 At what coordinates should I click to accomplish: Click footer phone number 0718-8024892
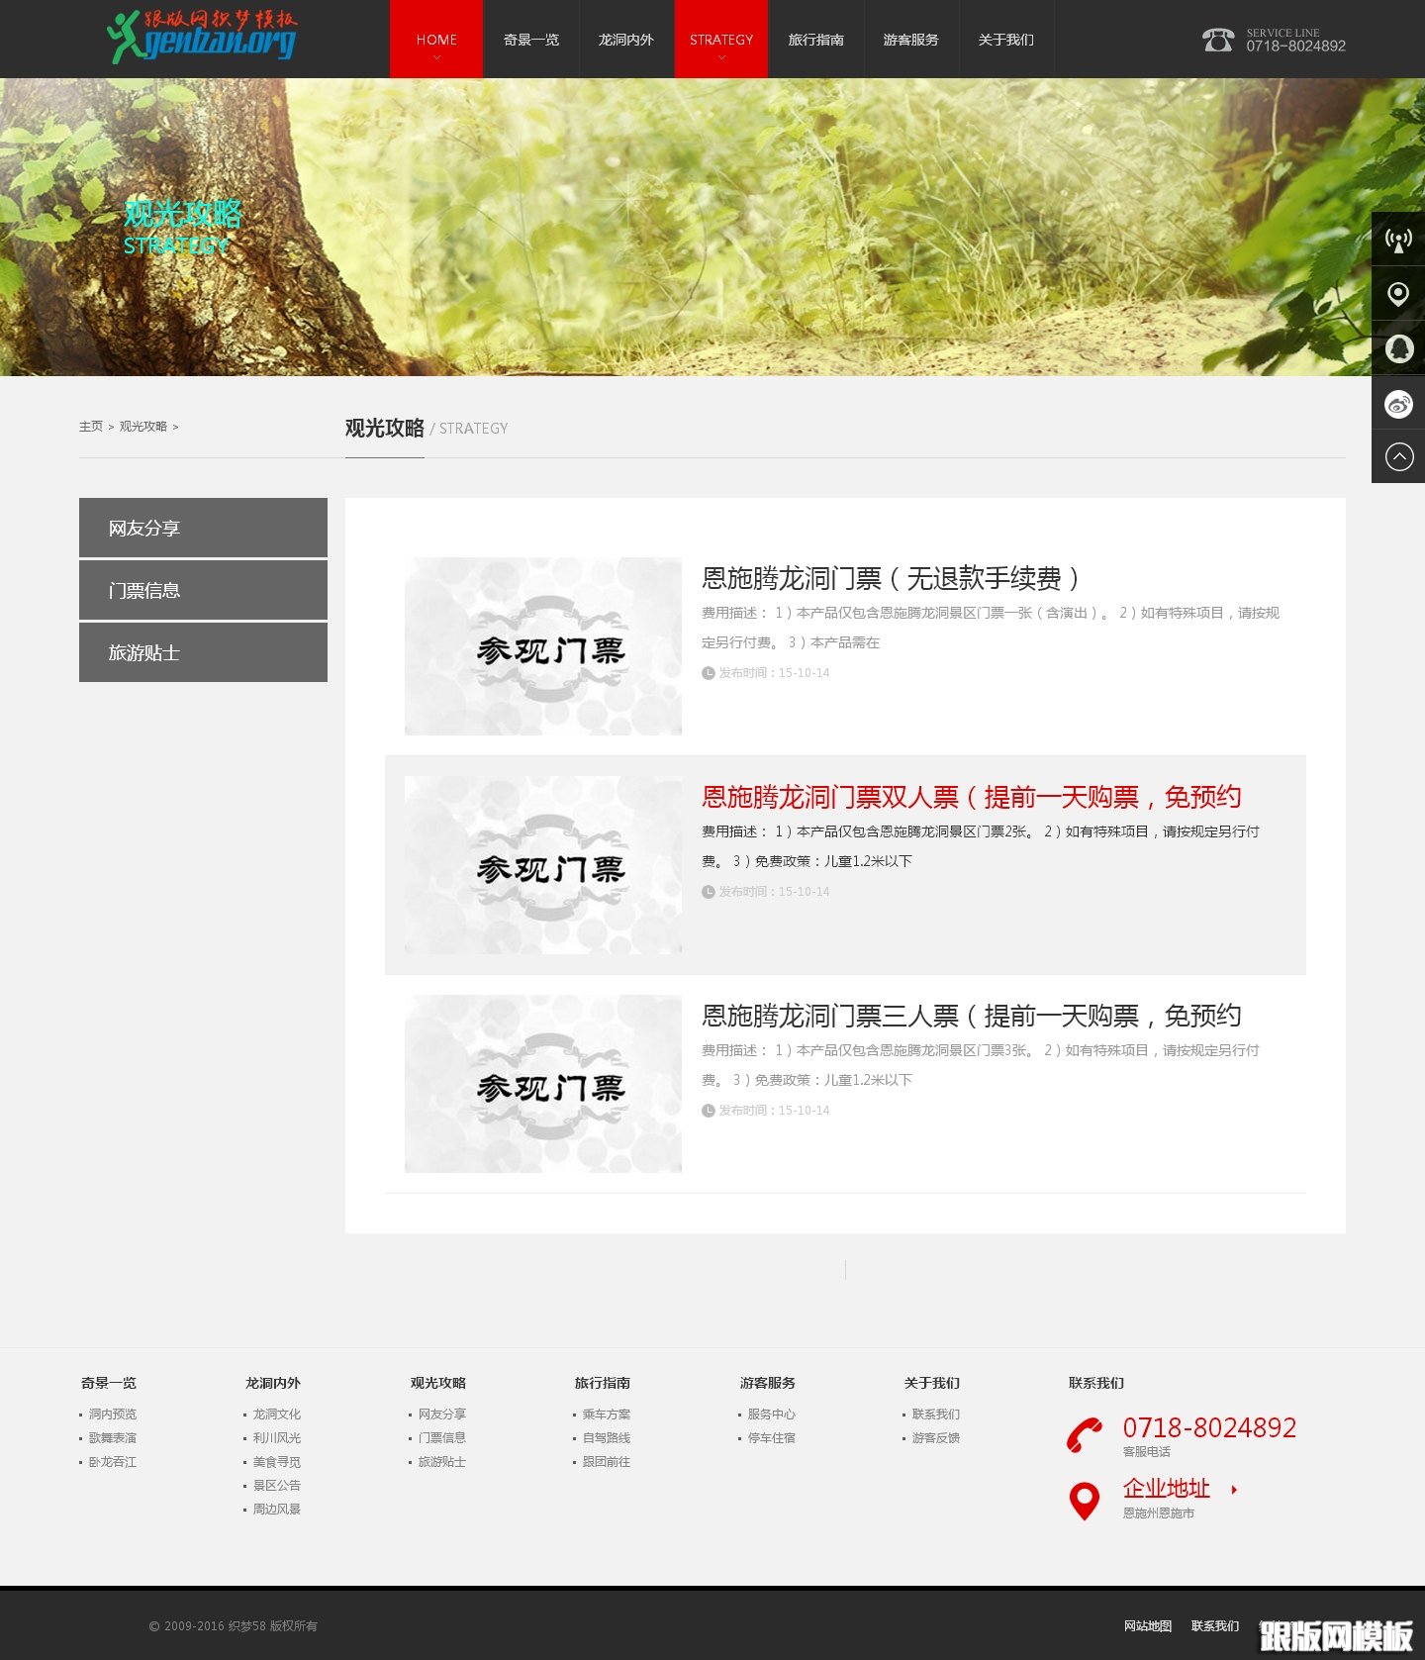(1209, 1427)
